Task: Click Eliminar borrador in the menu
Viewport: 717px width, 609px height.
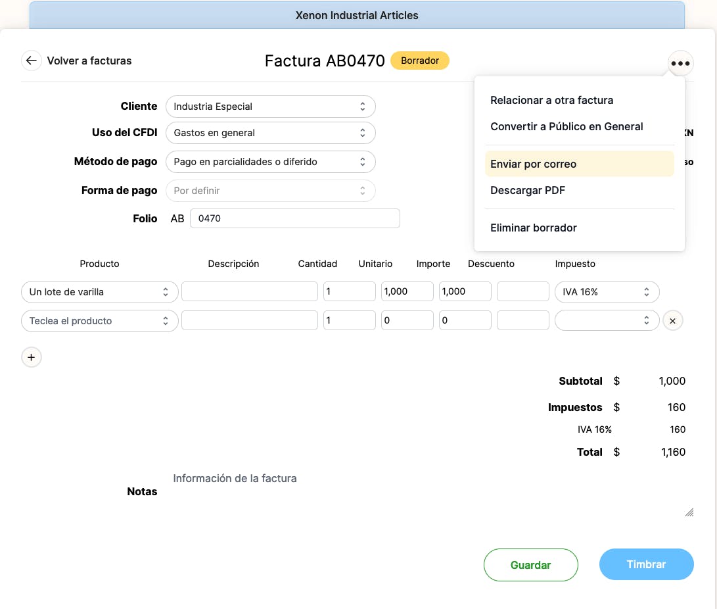Action: click(534, 228)
